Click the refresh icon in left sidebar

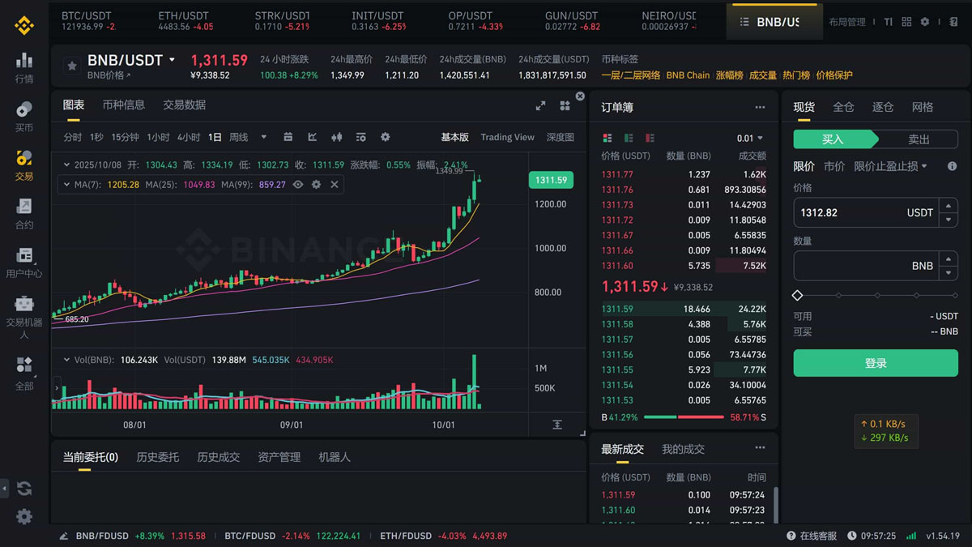pyautogui.click(x=24, y=488)
